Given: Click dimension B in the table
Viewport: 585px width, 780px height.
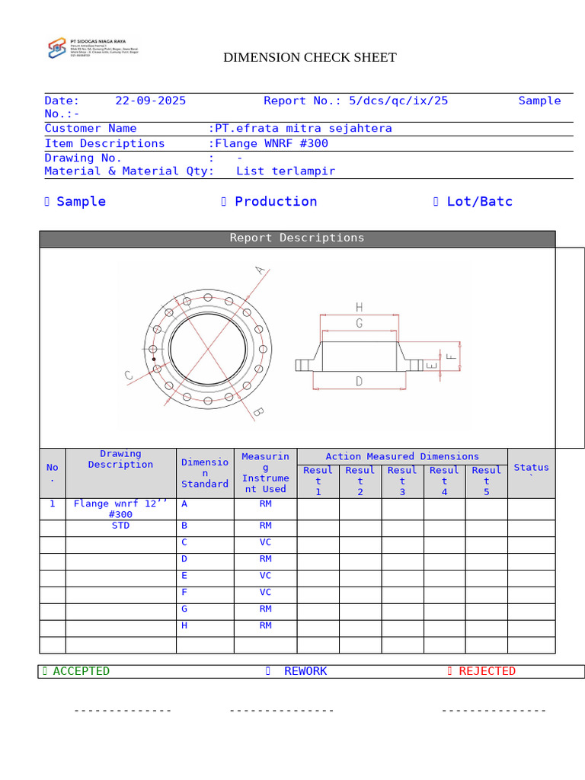Looking at the screenshot, I should 184,526.
